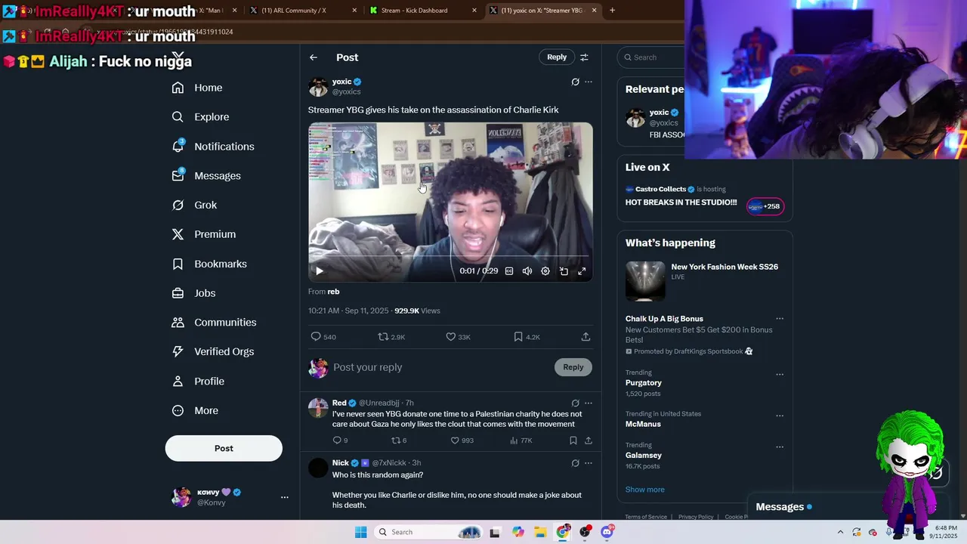Click Show more under trends
967x544 pixels.
pyautogui.click(x=644, y=490)
